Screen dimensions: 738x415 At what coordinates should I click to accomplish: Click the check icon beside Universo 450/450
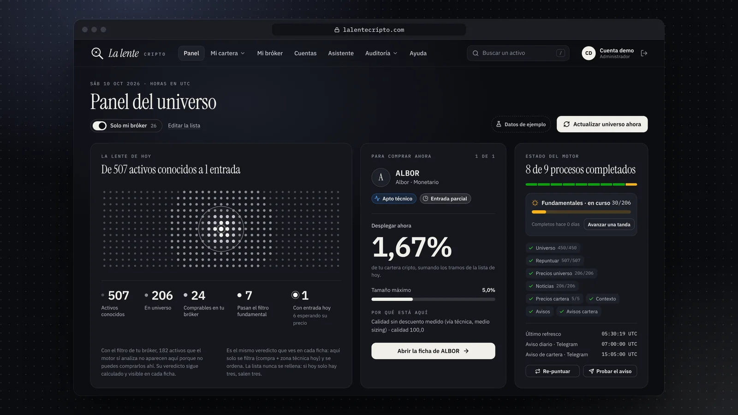click(x=531, y=248)
